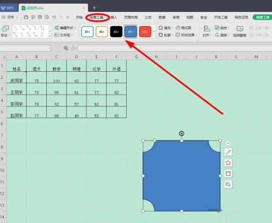Switch to the 特色应用 ribbon tab
This screenshot has width=272, height=223.
pos(242,17)
